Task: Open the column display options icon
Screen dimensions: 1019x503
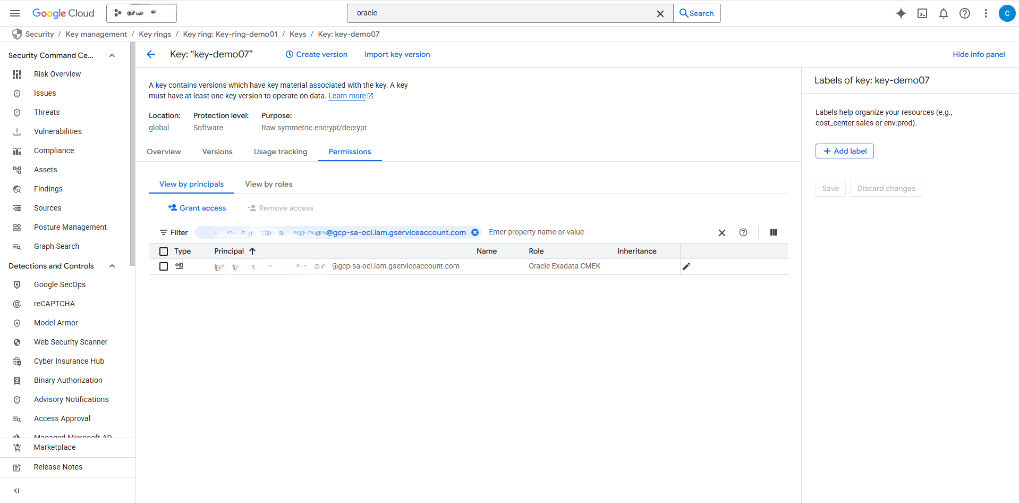Action: click(773, 232)
